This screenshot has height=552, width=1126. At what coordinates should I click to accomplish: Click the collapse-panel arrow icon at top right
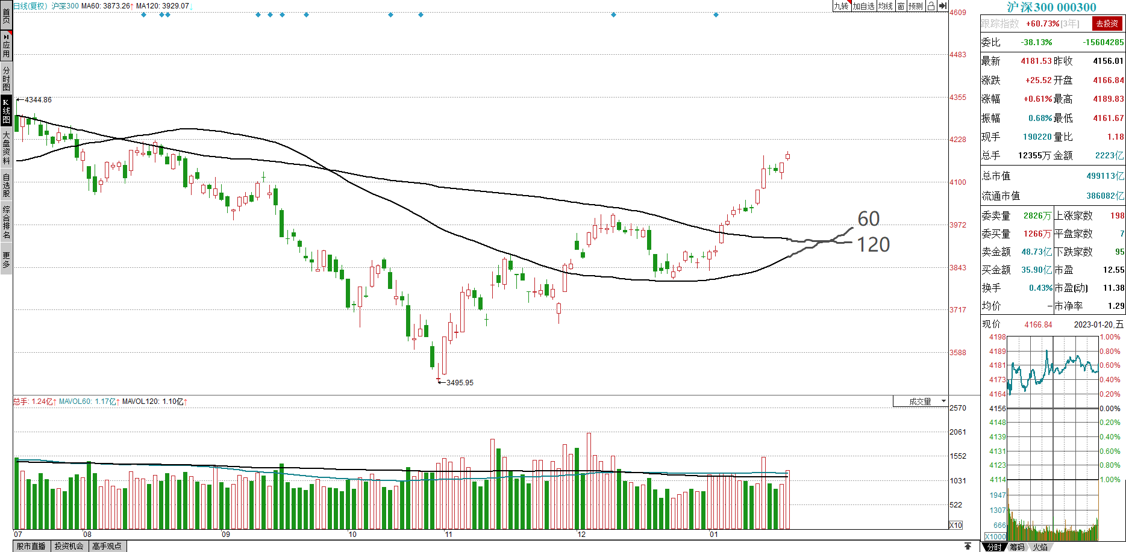[942, 6]
